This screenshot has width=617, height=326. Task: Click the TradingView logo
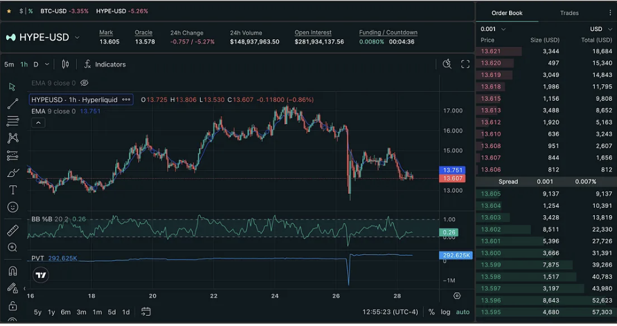pyautogui.click(x=41, y=275)
